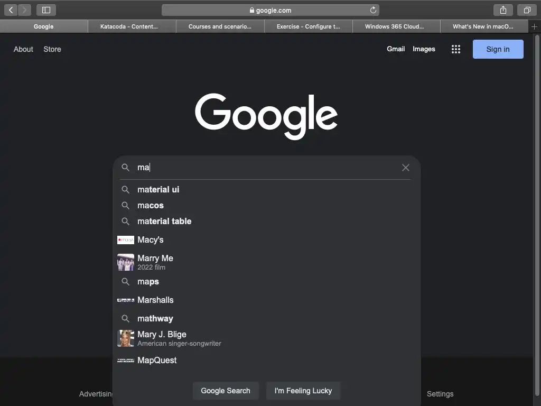Click the Macy's logo thumbnail
Viewport: 541px width, 406px height.
coord(126,240)
